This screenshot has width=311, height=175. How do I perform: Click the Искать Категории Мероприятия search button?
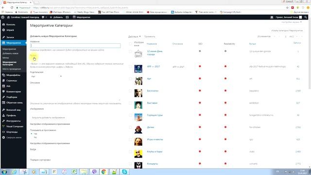287,31
